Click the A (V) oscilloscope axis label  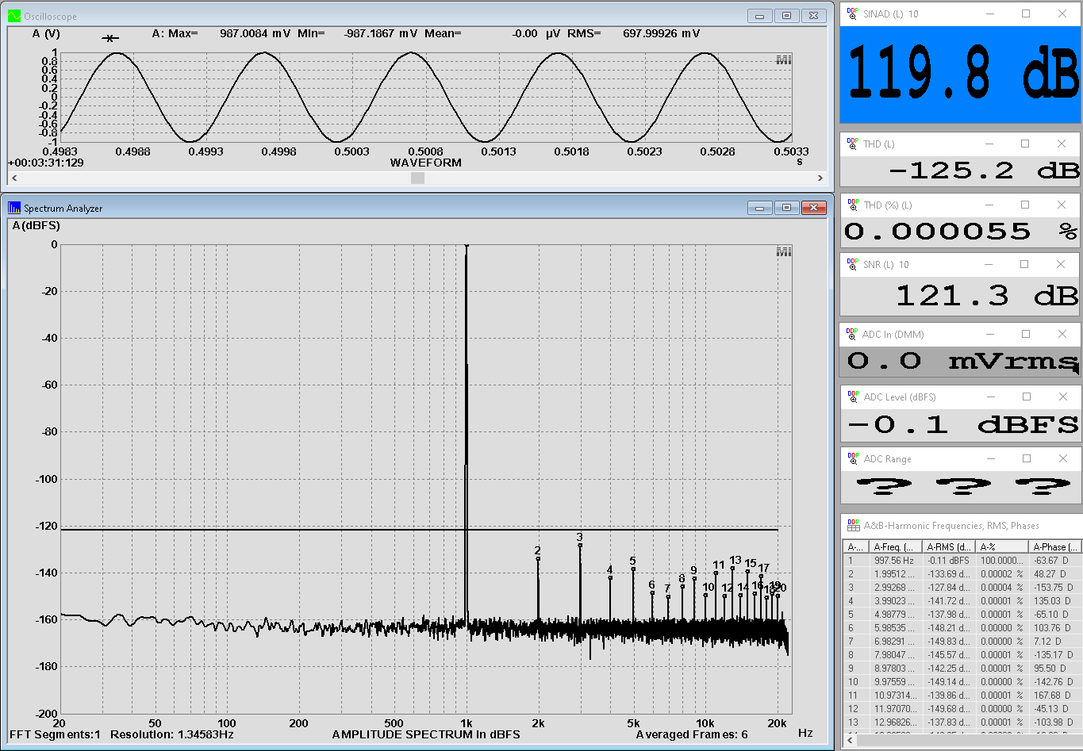[46, 33]
